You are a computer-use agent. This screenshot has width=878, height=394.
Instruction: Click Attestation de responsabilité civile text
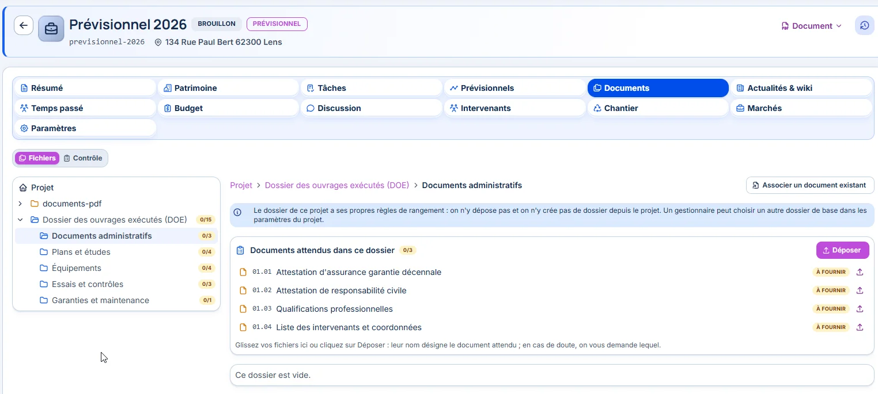342,290
